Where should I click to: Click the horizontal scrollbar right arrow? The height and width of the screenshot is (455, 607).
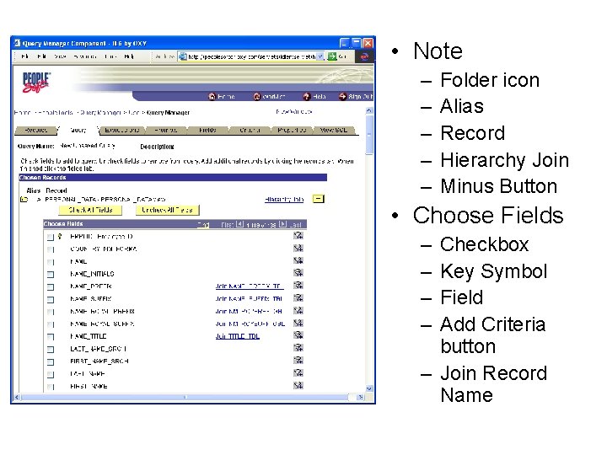tap(361, 397)
